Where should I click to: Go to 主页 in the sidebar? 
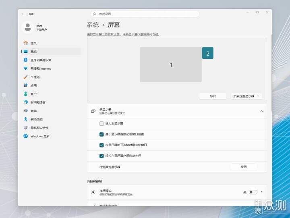pyautogui.click(x=51, y=43)
